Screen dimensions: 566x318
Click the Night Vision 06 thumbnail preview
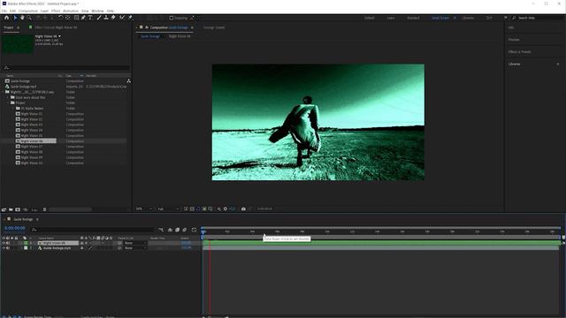pyautogui.click(x=18, y=44)
